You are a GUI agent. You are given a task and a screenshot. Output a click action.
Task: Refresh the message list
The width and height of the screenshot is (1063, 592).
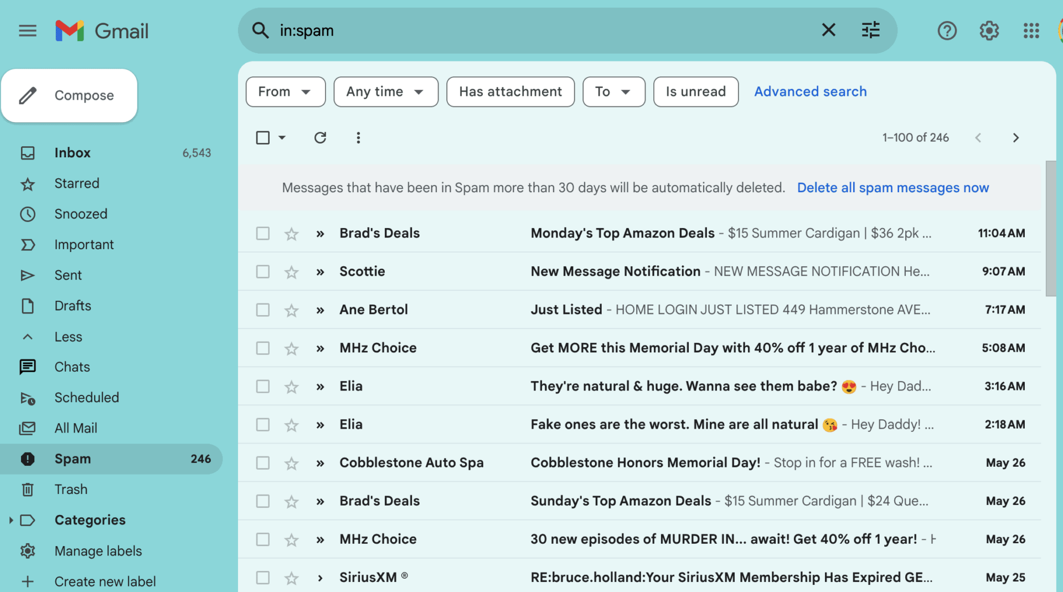click(x=320, y=137)
